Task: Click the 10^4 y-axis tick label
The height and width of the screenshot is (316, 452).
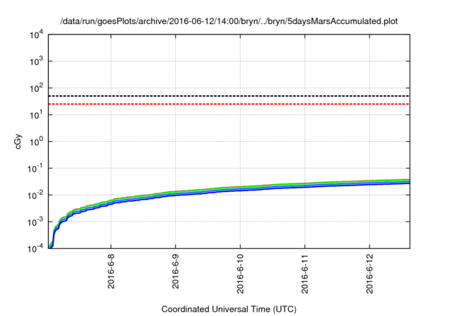Action: (x=37, y=35)
